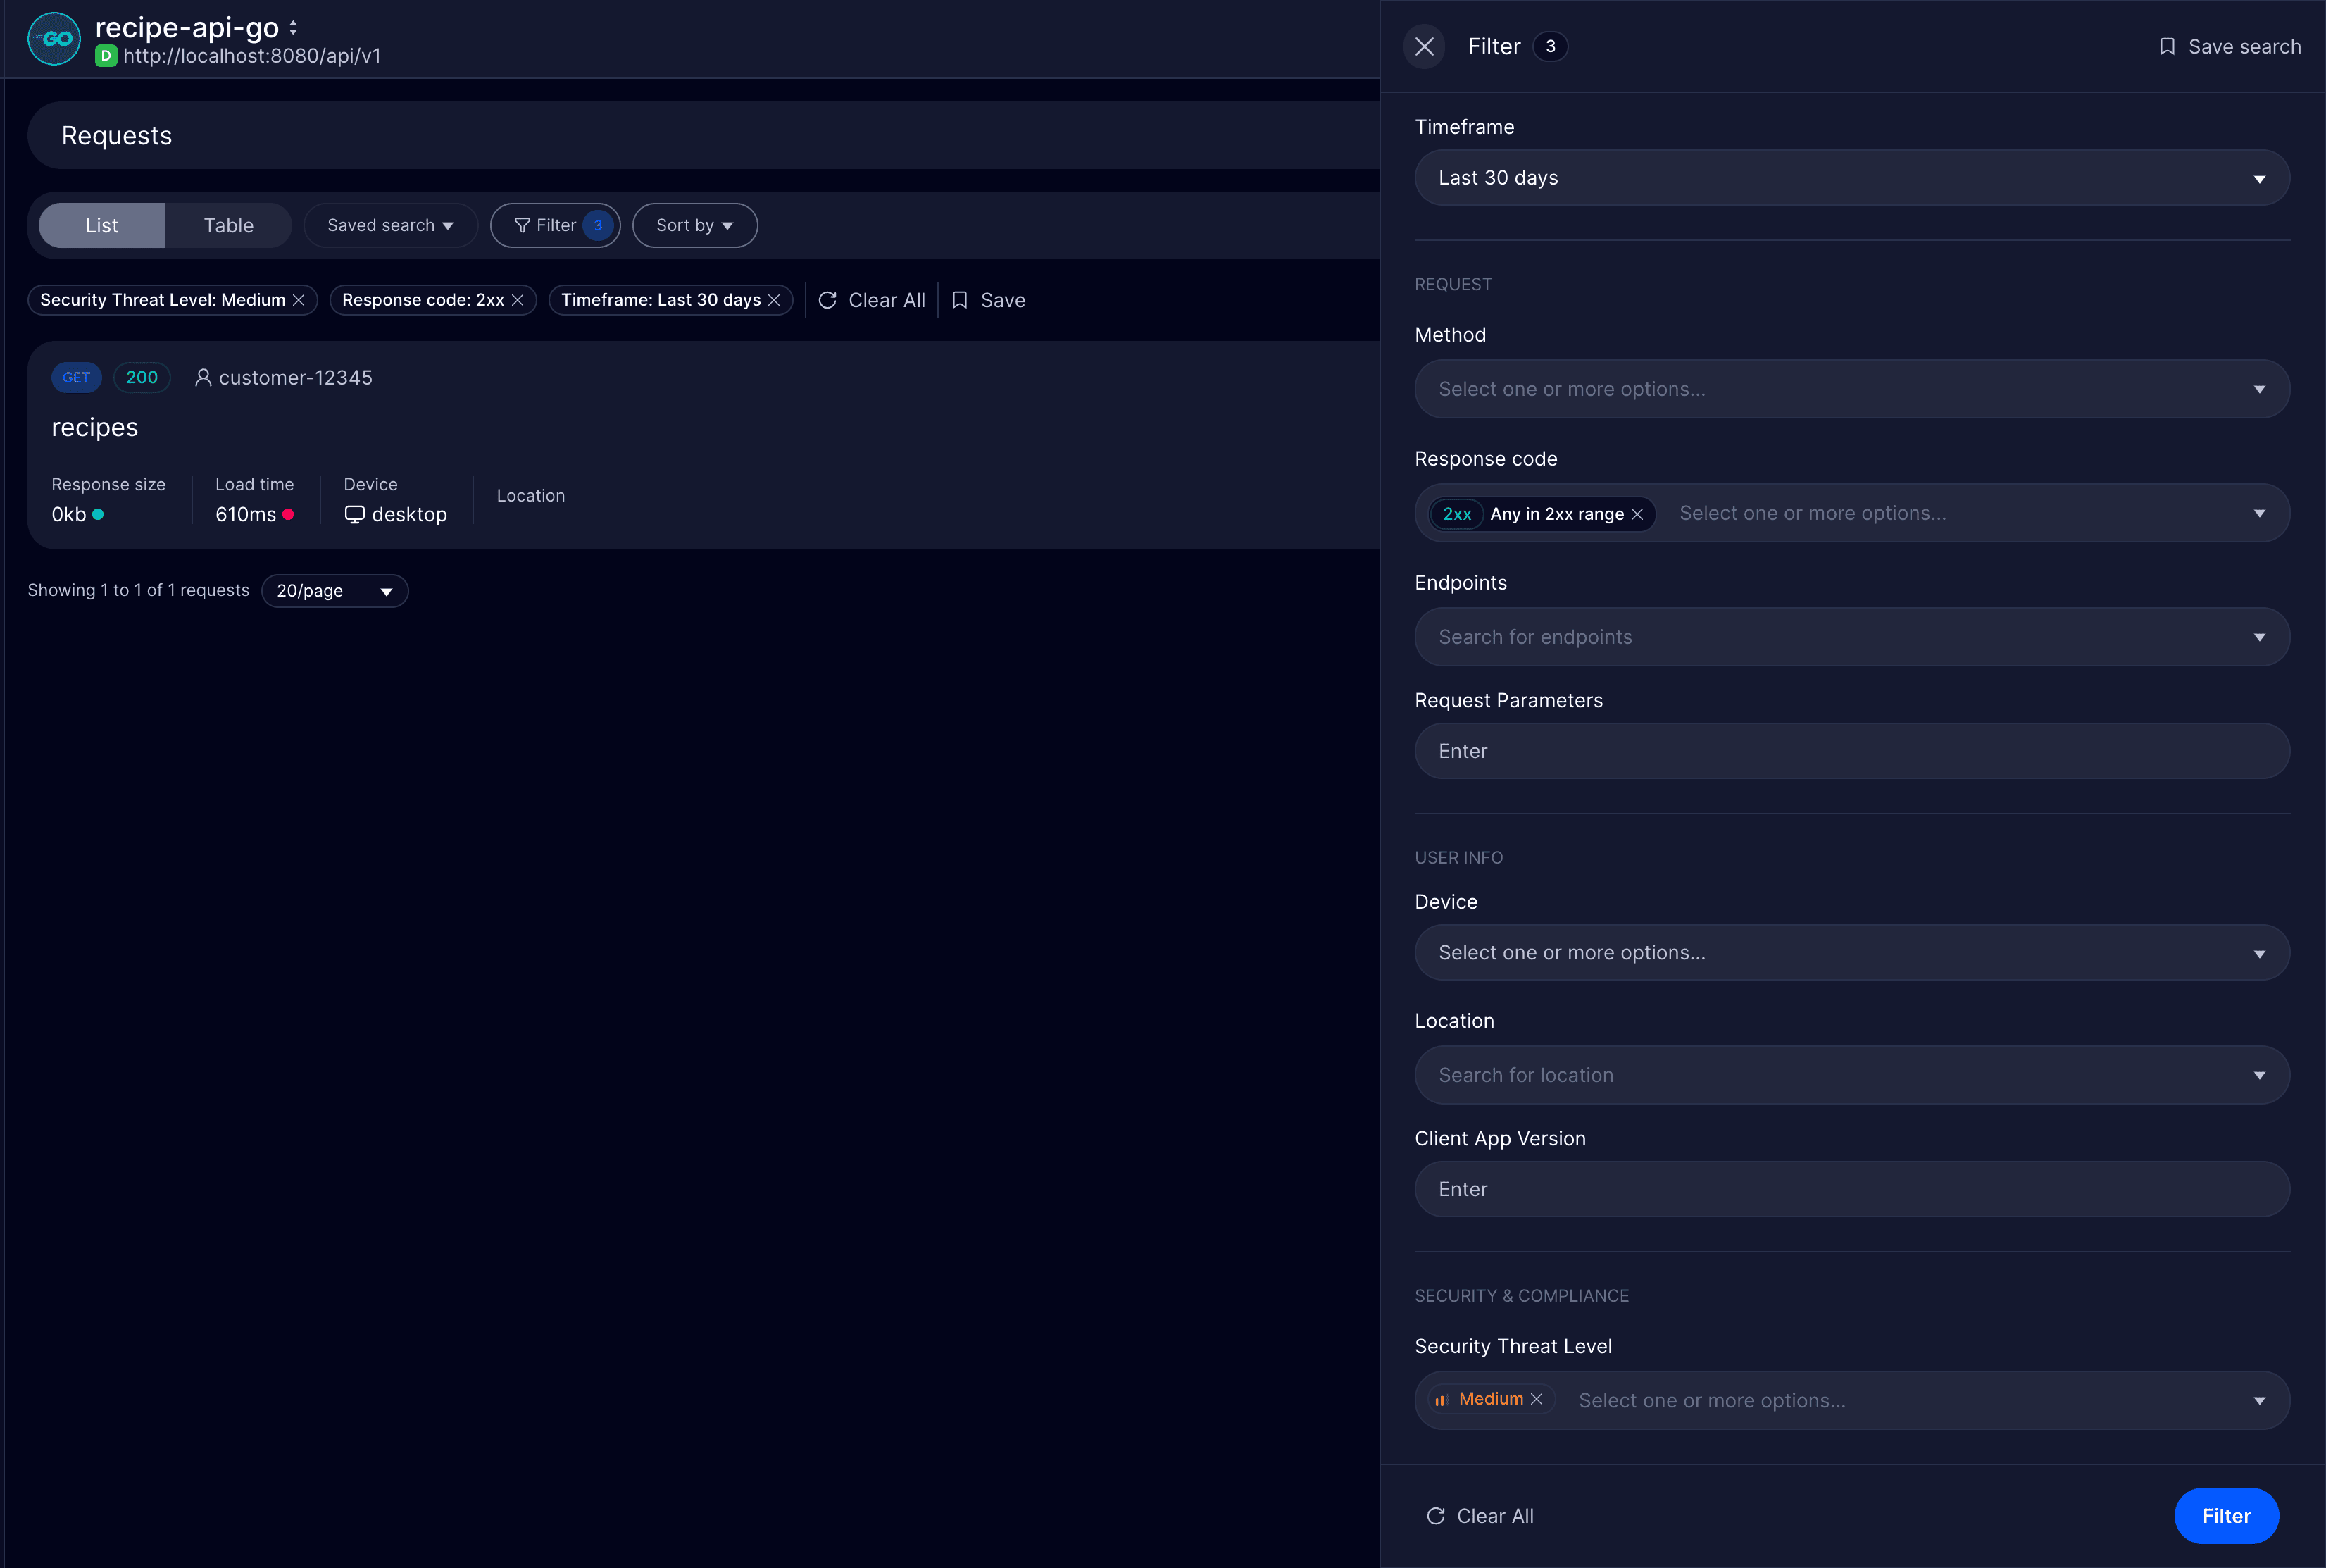The width and height of the screenshot is (2326, 1568).
Task: Open the Method options dropdown
Action: pos(1850,389)
